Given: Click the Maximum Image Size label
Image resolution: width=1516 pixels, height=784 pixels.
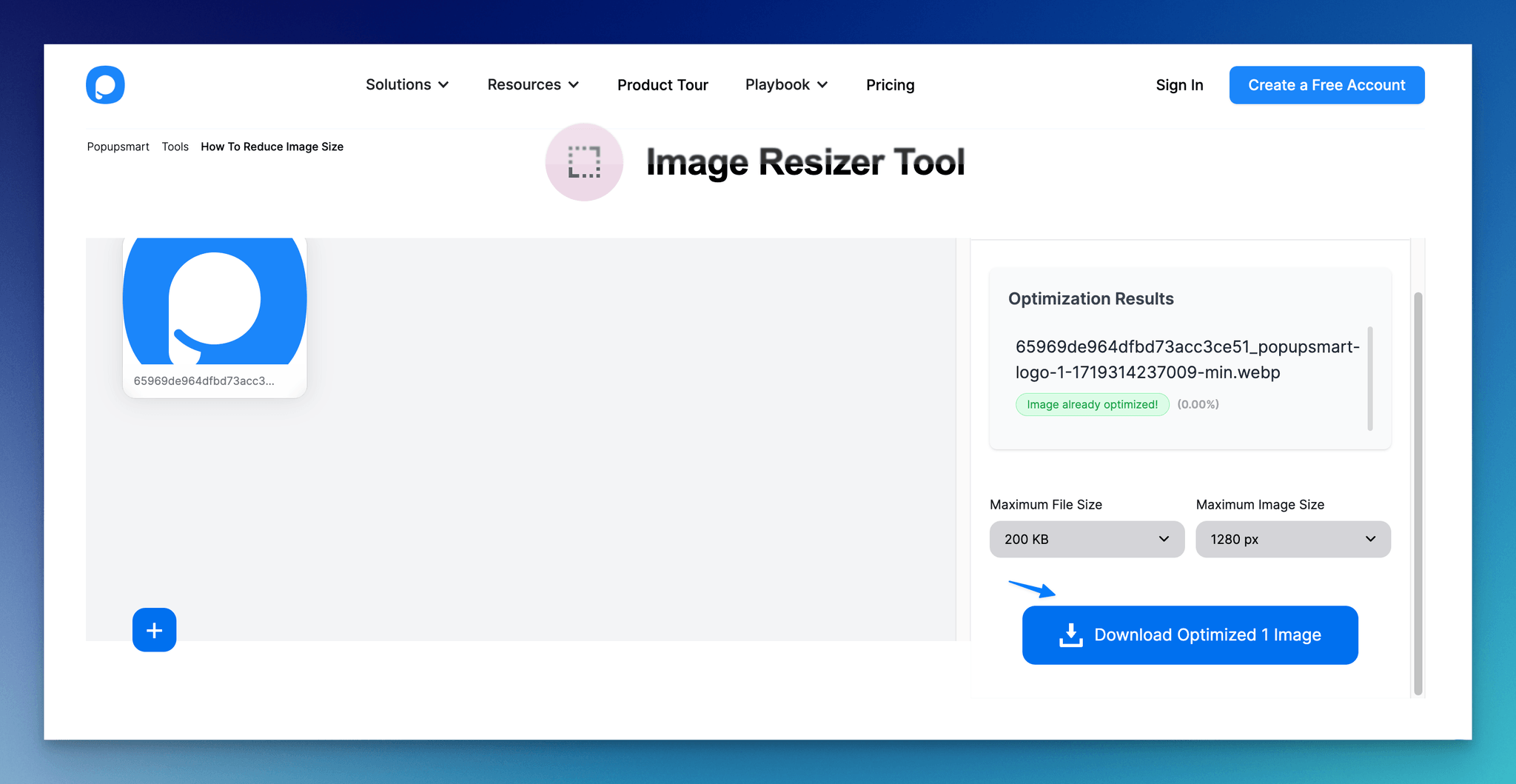Looking at the screenshot, I should [1260, 504].
